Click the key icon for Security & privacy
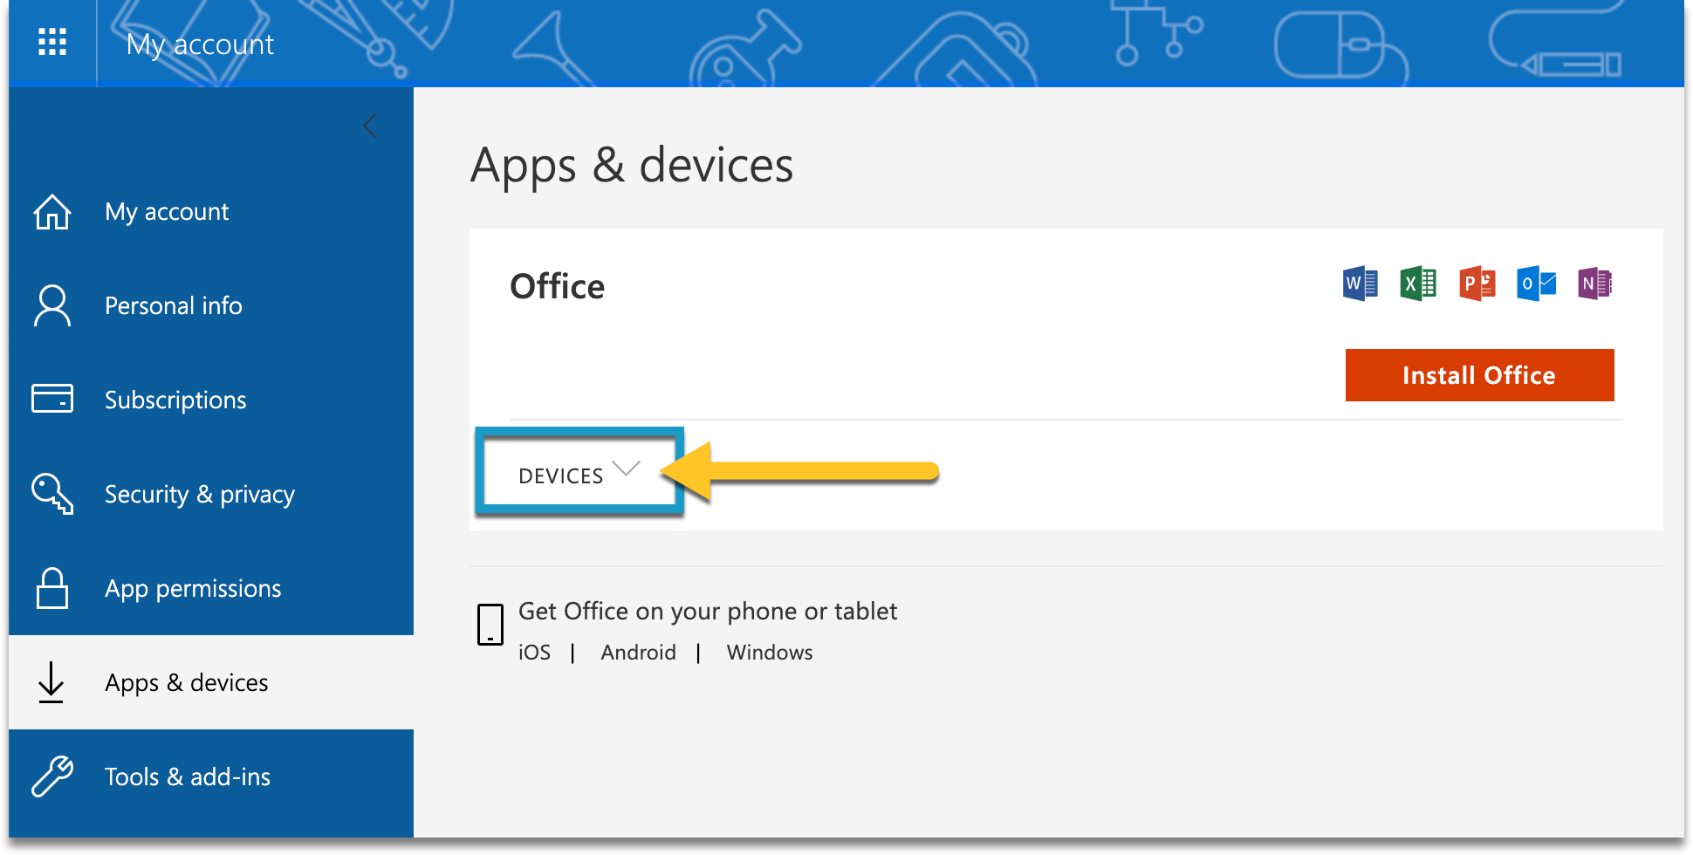The width and height of the screenshot is (1693, 855). coord(52,494)
